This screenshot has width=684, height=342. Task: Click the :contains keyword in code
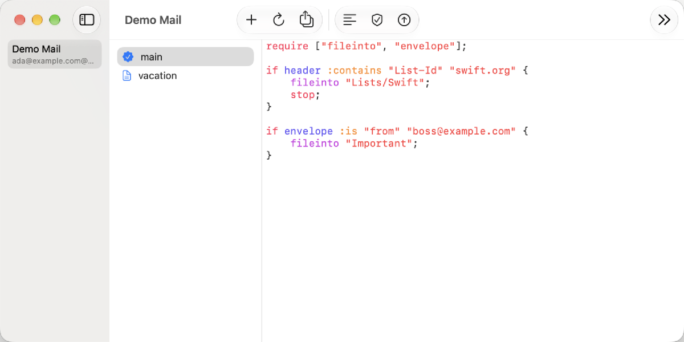355,71
